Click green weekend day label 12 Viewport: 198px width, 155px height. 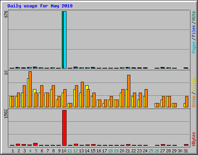[75, 151]
